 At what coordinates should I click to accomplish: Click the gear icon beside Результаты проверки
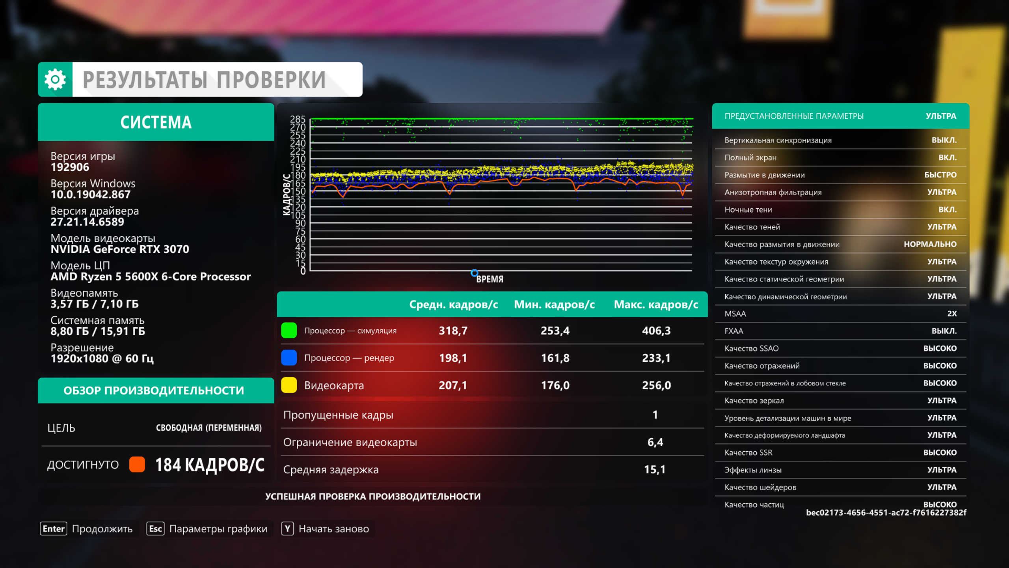(x=55, y=80)
